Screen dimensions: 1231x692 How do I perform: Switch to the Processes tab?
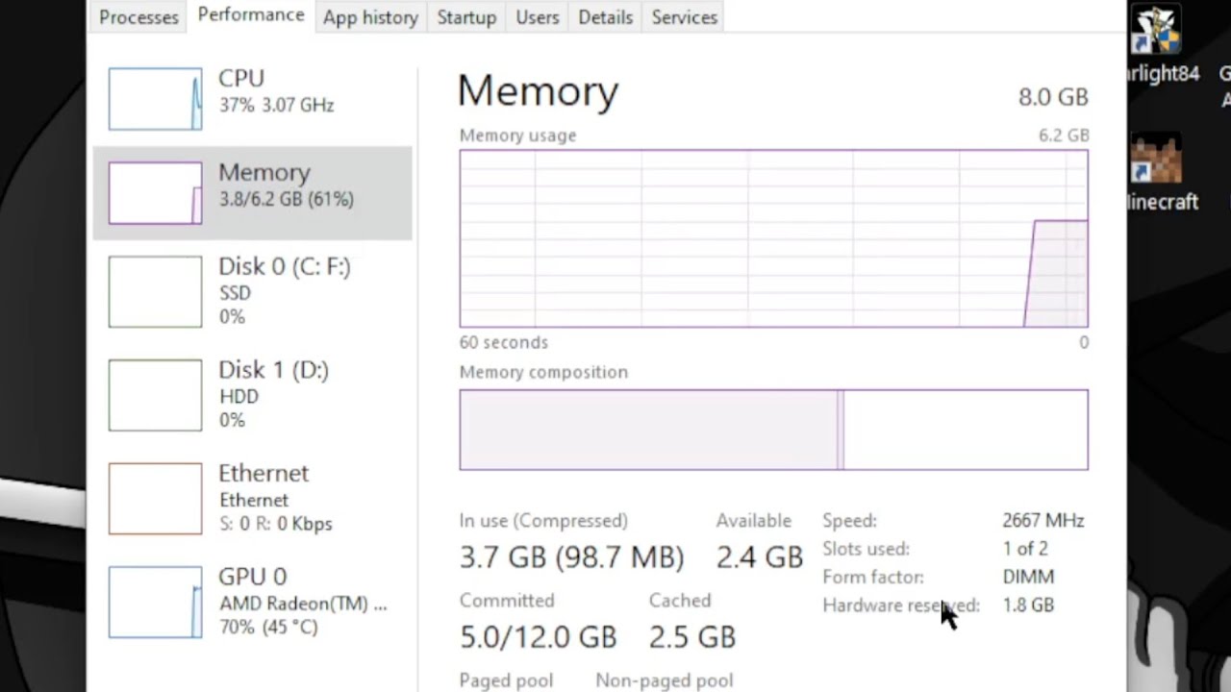138,17
